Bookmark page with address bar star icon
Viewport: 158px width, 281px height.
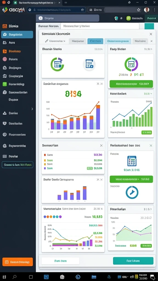pos(82,10)
